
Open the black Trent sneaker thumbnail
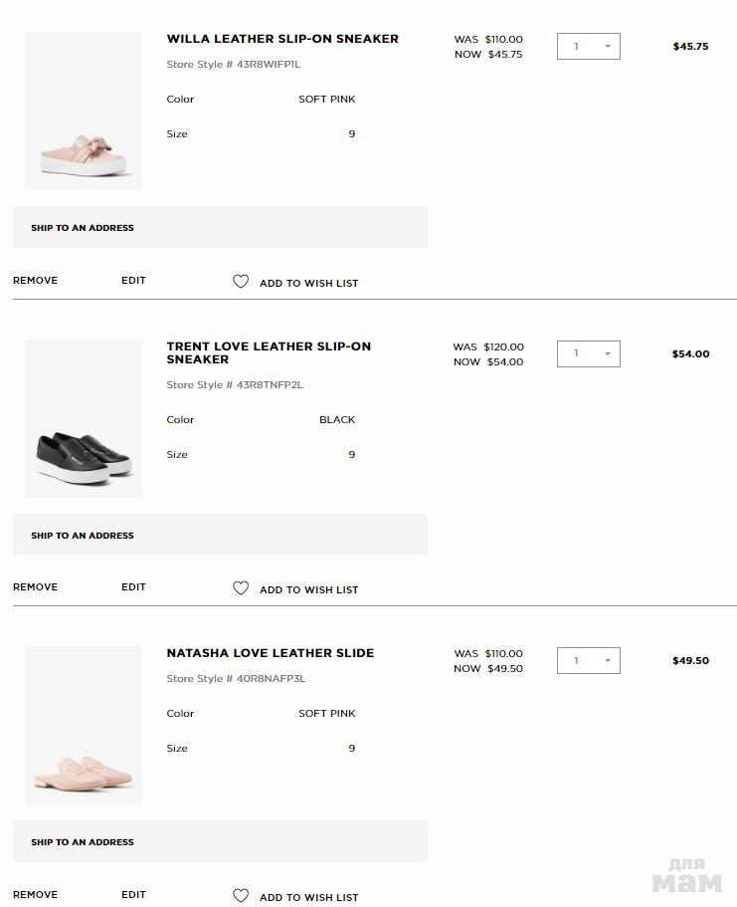tap(84, 418)
